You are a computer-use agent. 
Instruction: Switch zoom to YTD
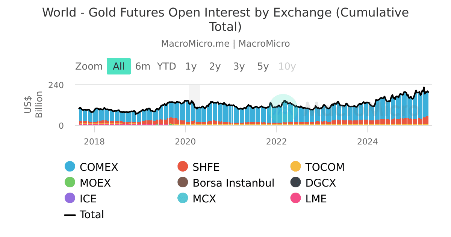click(x=166, y=67)
